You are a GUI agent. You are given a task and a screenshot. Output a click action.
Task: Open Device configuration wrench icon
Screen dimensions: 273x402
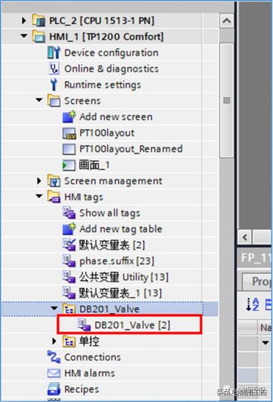click(x=54, y=53)
